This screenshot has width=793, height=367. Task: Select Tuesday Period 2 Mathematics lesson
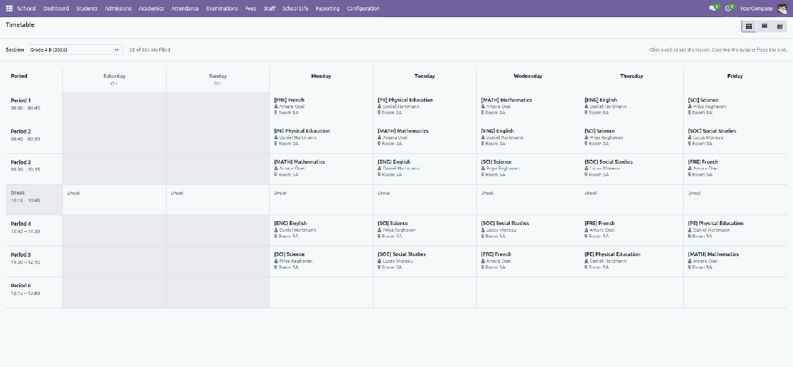pyautogui.click(x=425, y=138)
